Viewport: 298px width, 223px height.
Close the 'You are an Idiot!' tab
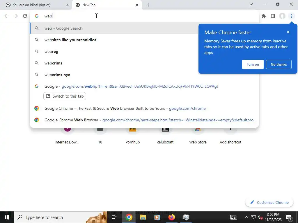click(x=67, y=5)
